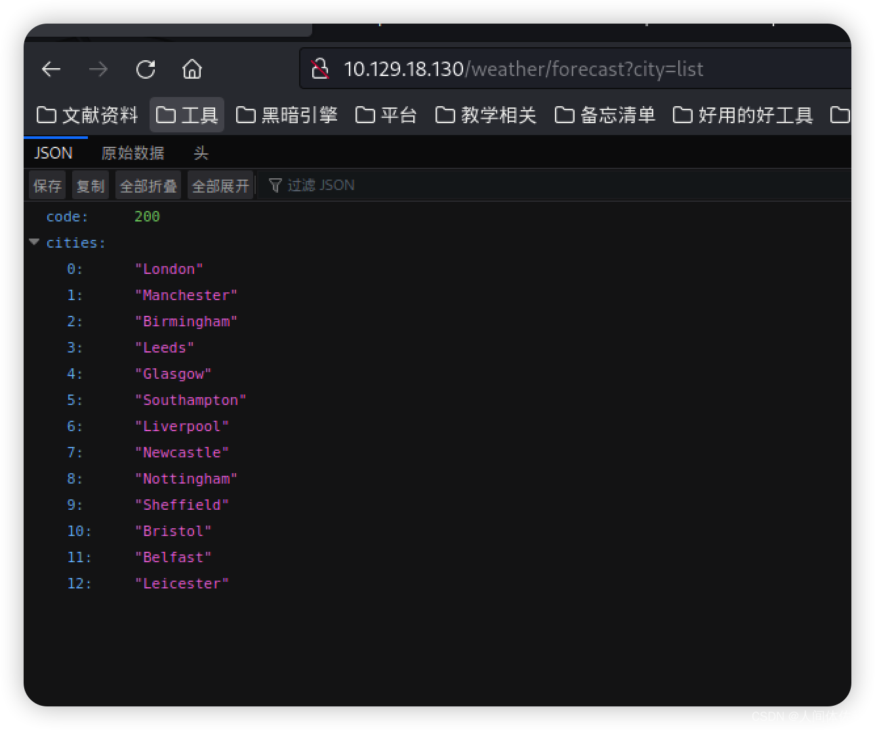875x730 pixels.
Task: Select the "Manchester" value
Action: tap(186, 296)
